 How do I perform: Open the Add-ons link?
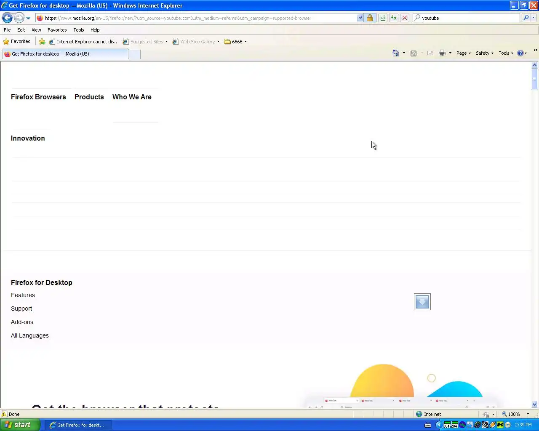click(22, 322)
